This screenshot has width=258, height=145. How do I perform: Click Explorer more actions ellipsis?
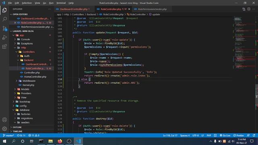click(x=50, y=9)
